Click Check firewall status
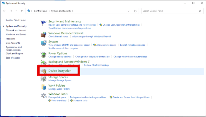Image resolution: width=206 pixels, height=117 pixels. [58, 37]
